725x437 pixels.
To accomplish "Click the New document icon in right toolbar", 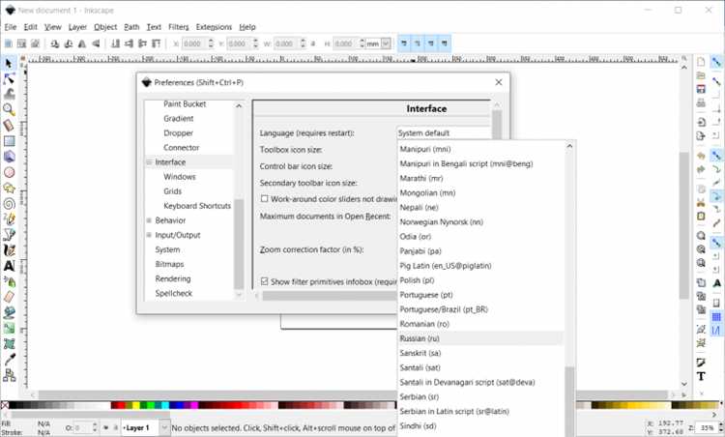I will (701, 62).
